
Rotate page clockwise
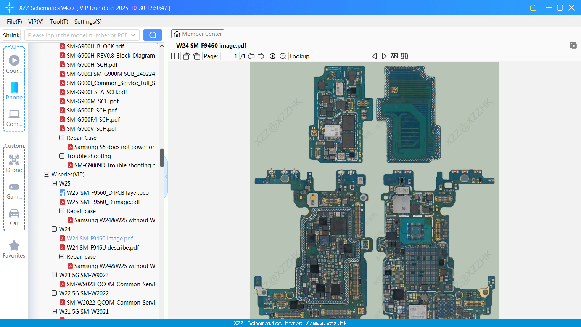point(196,56)
